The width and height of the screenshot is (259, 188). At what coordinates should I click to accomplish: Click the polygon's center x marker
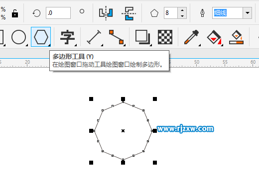click(x=123, y=131)
